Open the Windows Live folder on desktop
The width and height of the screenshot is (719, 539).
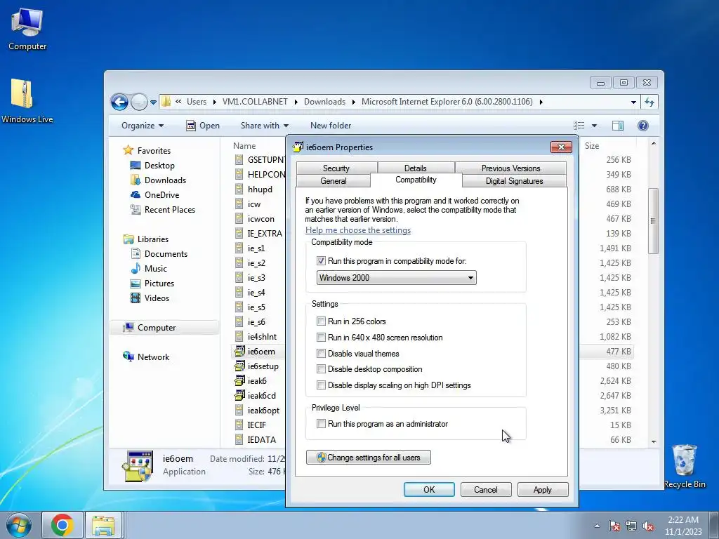click(26, 101)
